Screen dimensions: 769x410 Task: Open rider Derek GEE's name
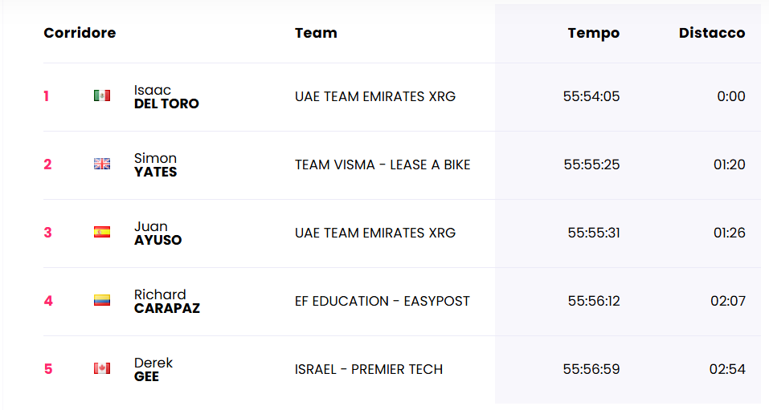click(153, 369)
